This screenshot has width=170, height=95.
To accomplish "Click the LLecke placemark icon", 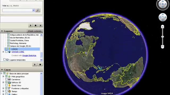I will click(9, 49).
